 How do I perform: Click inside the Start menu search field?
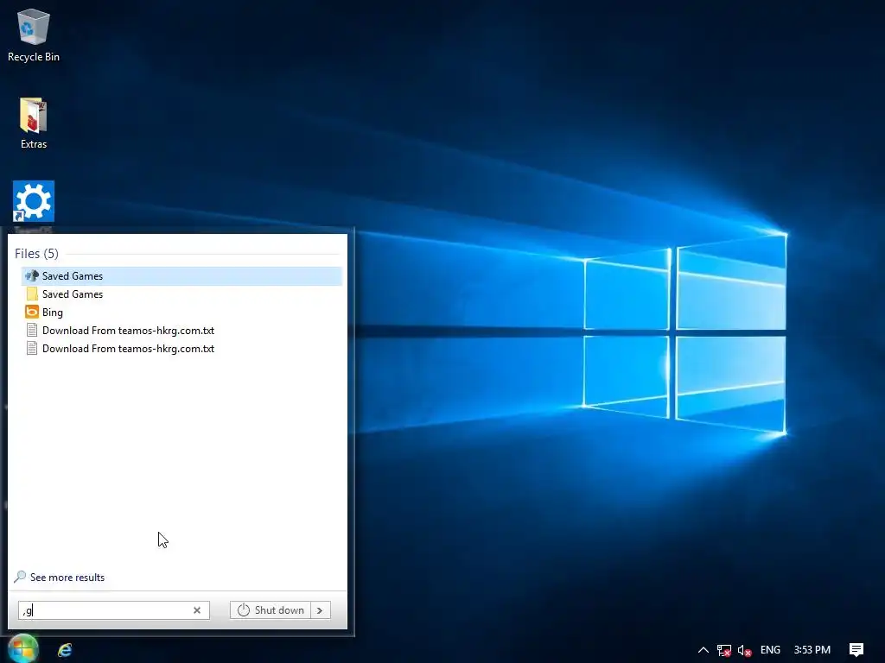113,610
